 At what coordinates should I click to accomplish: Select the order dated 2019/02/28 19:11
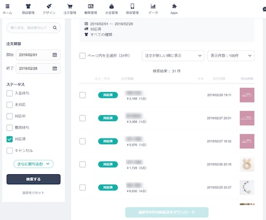tap(83, 95)
